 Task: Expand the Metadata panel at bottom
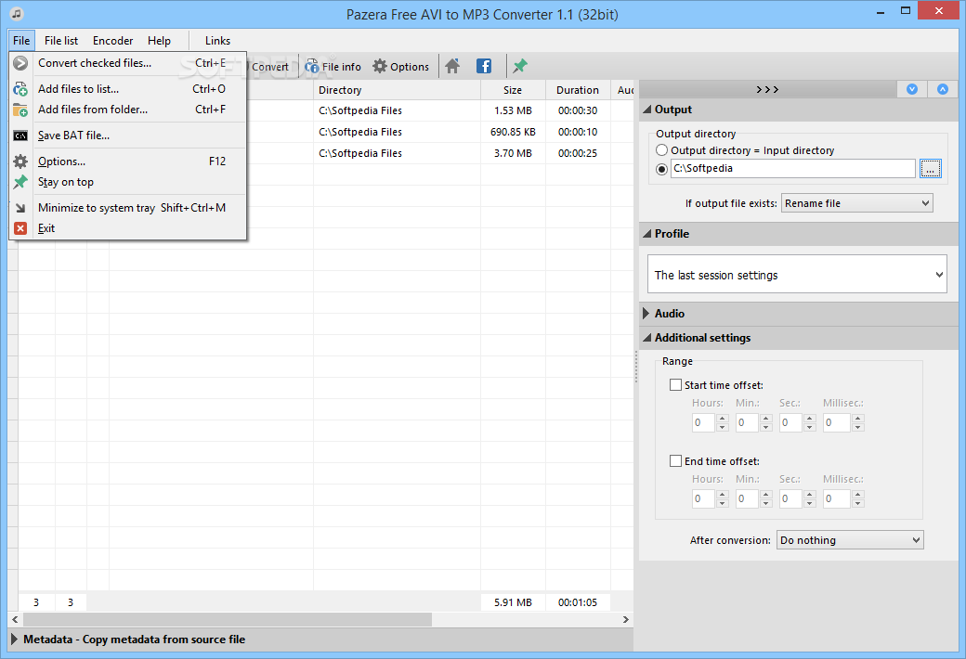click(x=15, y=640)
